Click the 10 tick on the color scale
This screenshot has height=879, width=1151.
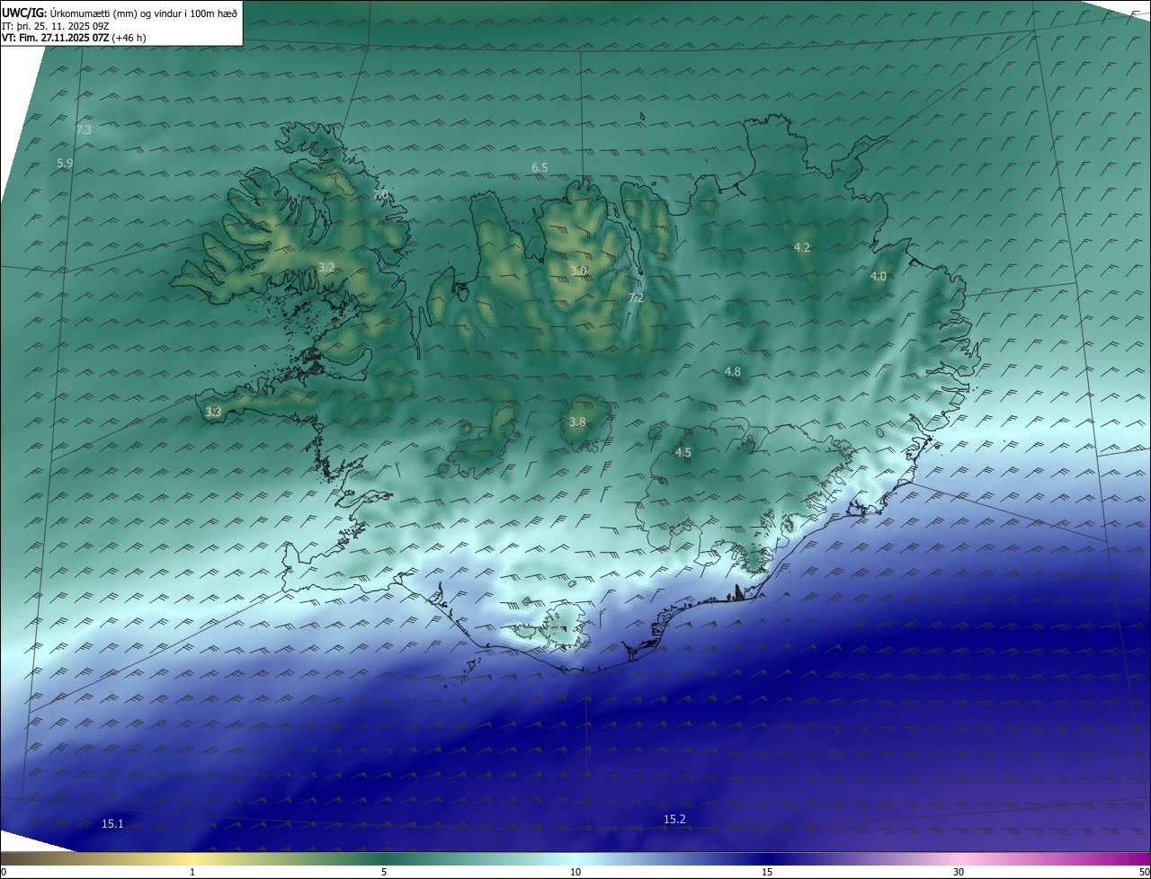pyautogui.click(x=575, y=872)
